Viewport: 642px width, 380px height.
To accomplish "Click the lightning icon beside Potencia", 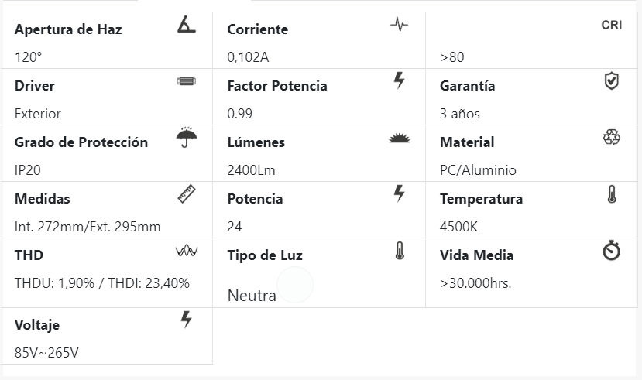I will [400, 193].
